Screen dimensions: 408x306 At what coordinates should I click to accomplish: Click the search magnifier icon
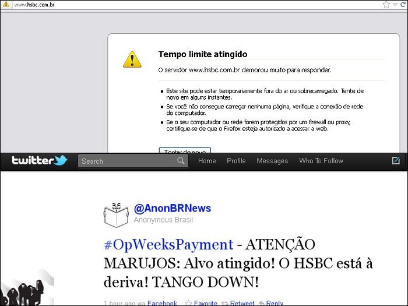(181, 161)
